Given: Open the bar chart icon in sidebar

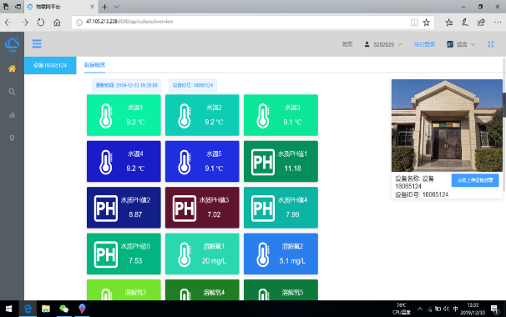Looking at the screenshot, I should pyautogui.click(x=12, y=115).
